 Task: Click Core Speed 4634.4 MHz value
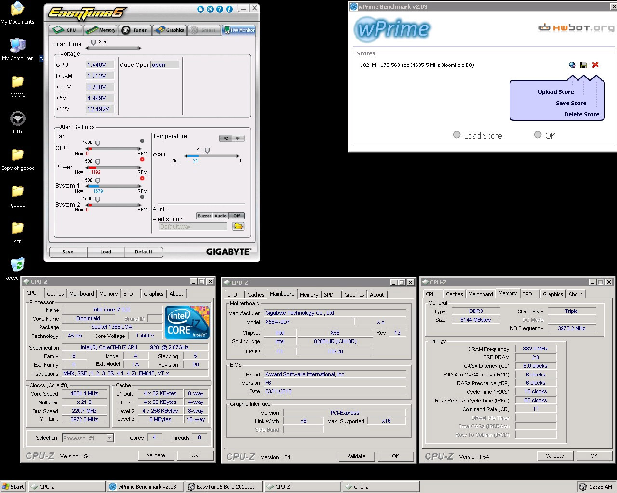[x=84, y=393]
